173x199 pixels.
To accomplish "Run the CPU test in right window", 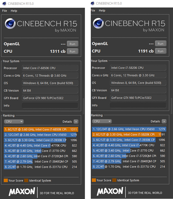I will [x=161, y=51].
